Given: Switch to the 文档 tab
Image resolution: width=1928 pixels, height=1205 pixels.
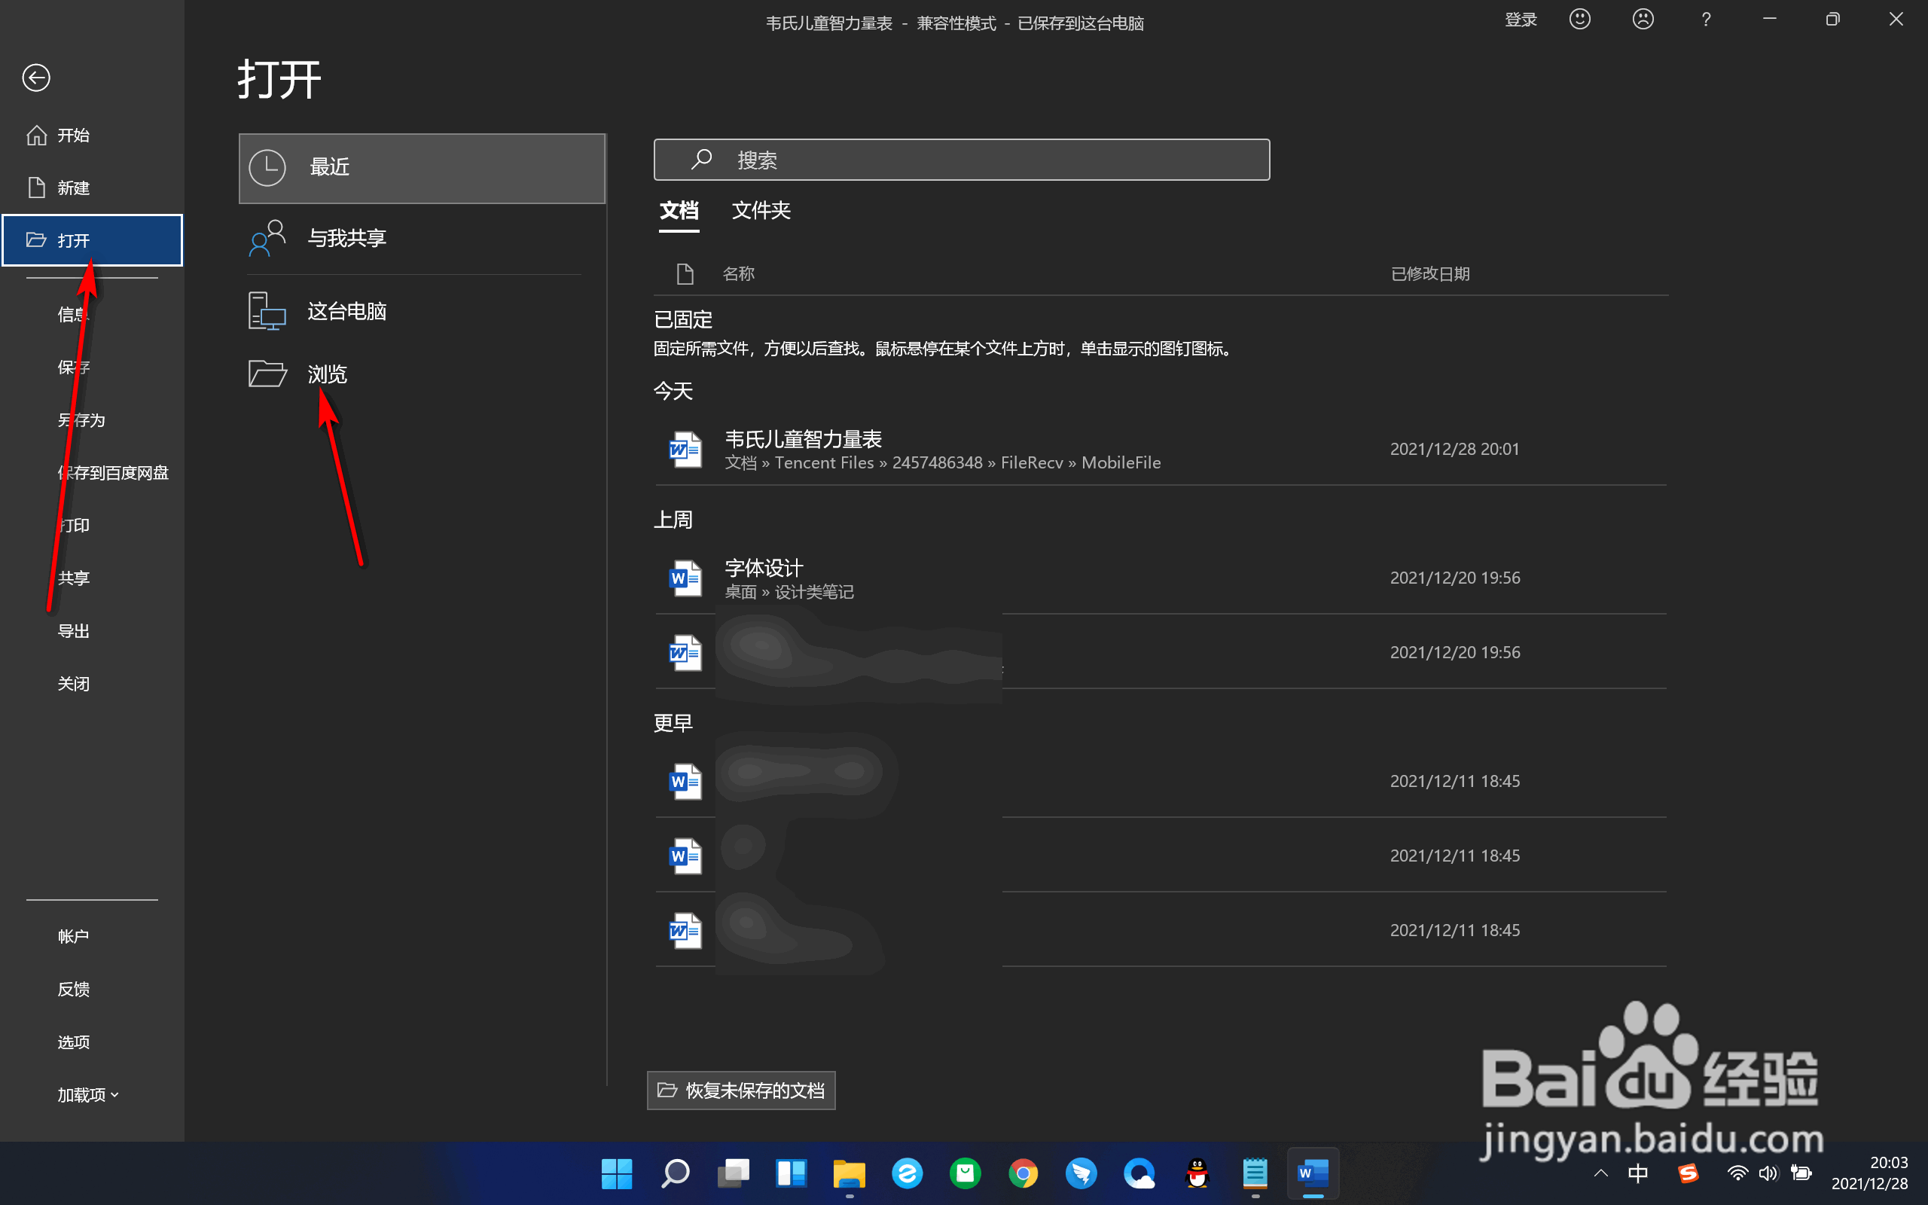Looking at the screenshot, I should coord(679,210).
